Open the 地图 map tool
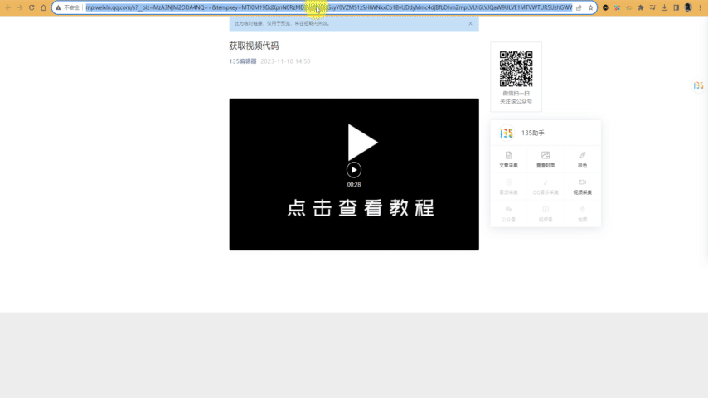The image size is (708, 398). pos(583,214)
